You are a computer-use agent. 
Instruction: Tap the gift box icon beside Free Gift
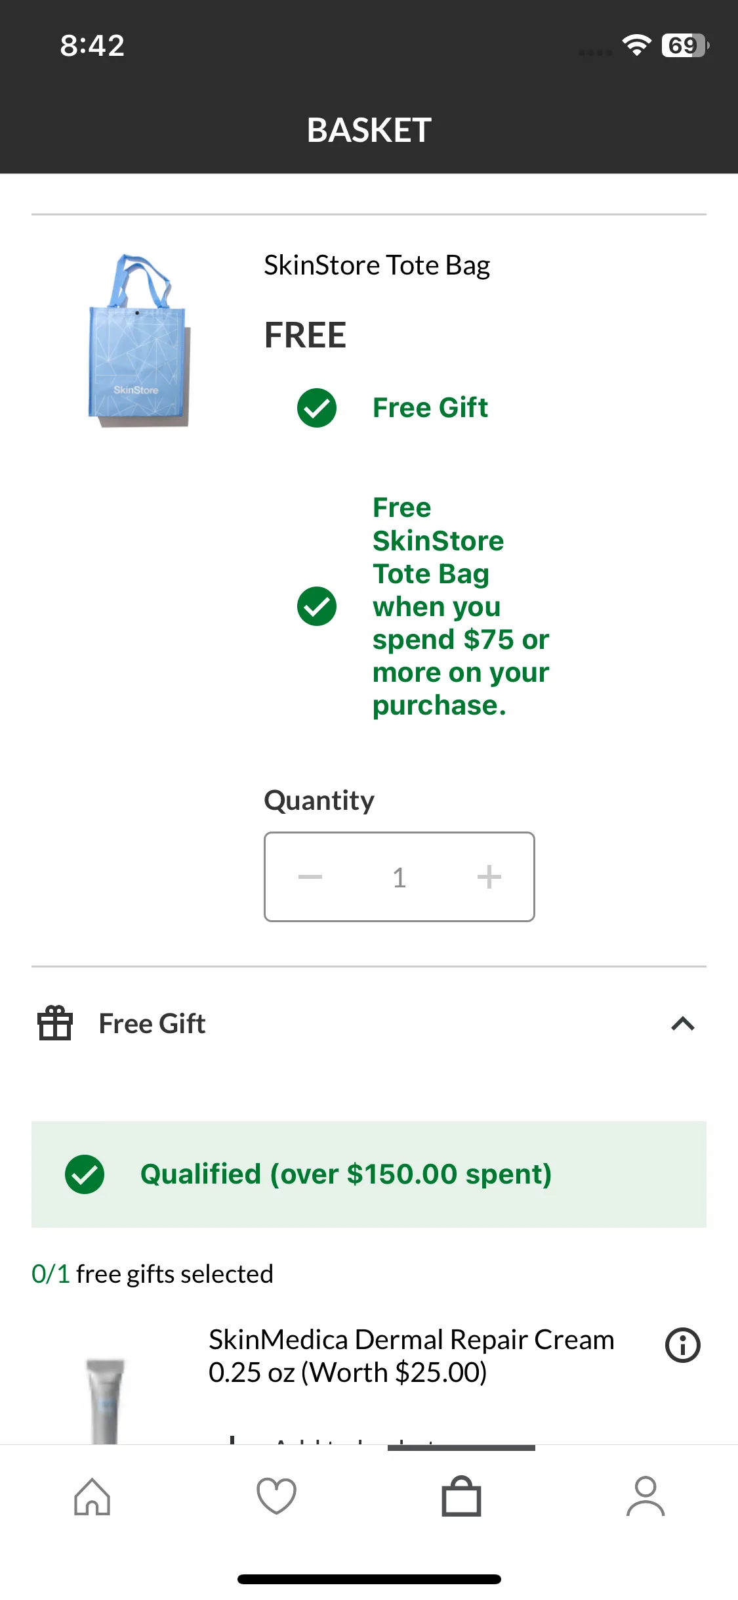tap(55, 1023)
